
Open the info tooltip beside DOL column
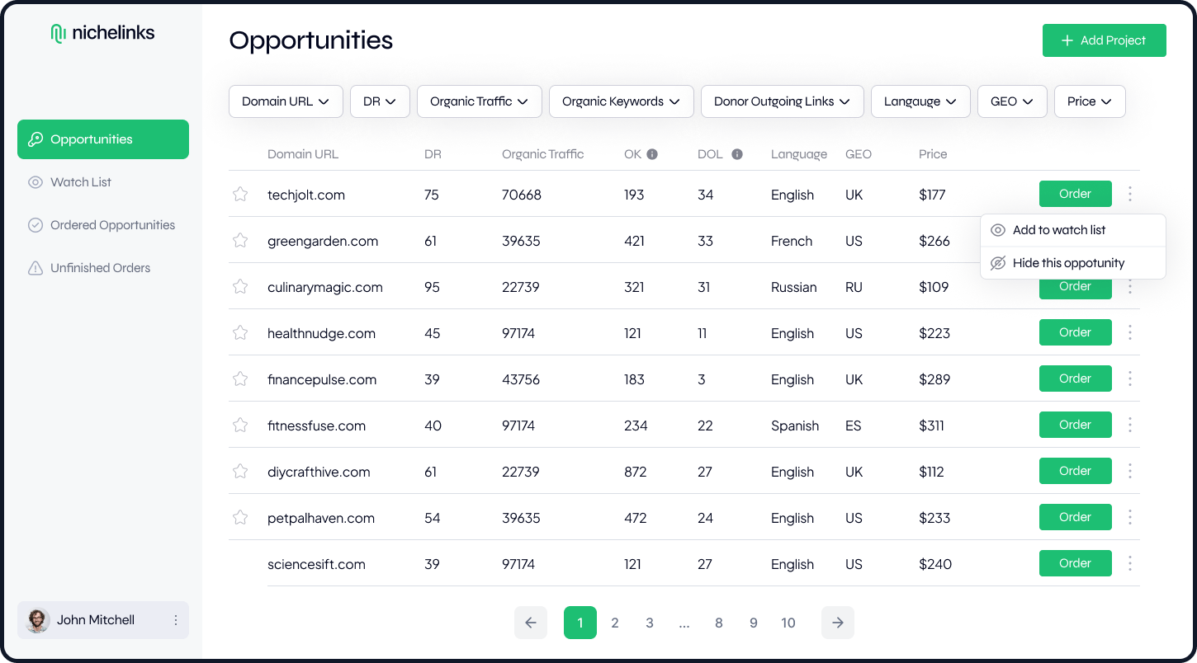pos(737,153)
